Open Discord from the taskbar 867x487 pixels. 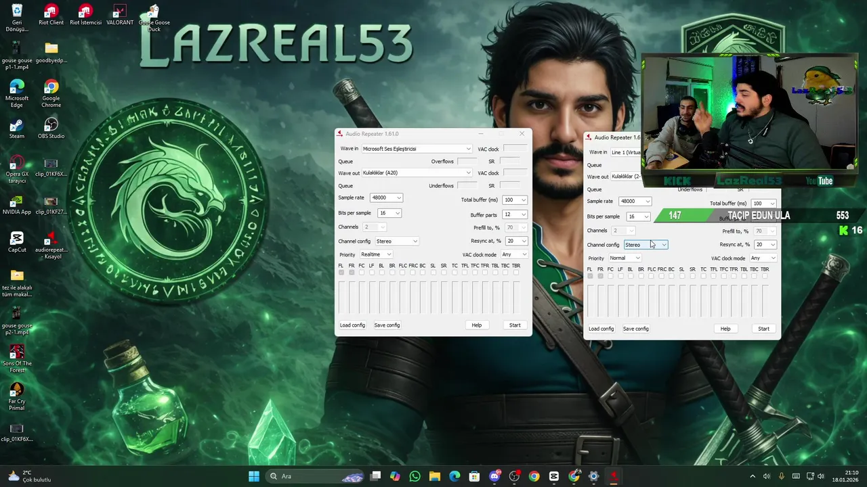pyautogui.click(x=494, y=476)
